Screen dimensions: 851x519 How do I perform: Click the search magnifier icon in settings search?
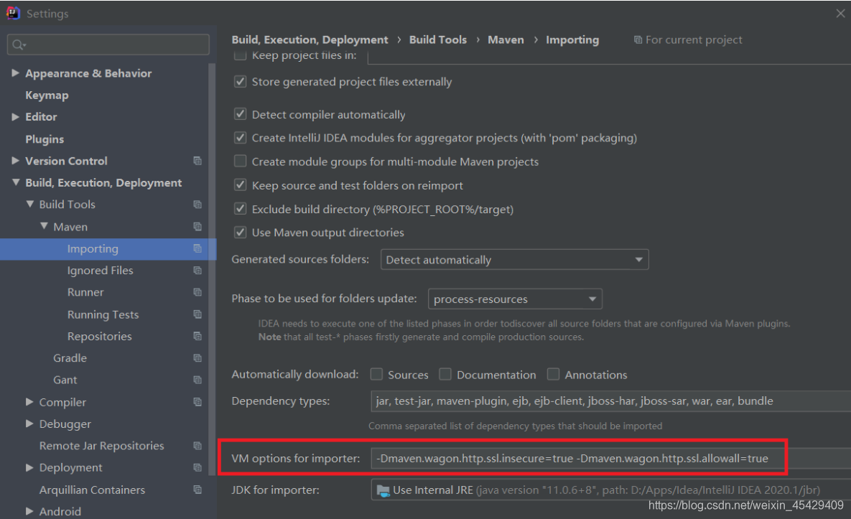(19, 45)
